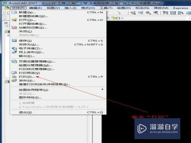
Task: Open the DesignCenter toolbar icon
Action: [x=173, y=13]
